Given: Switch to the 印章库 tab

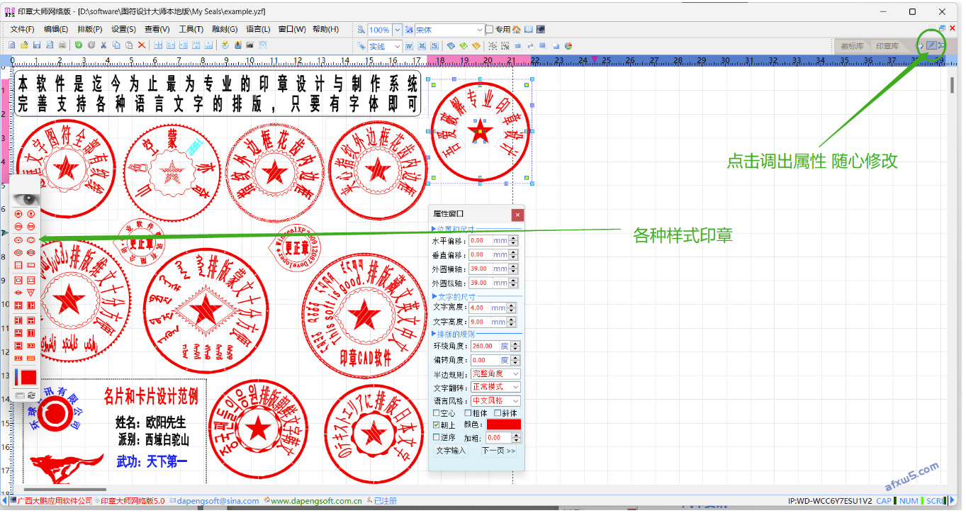Looking at the screenshot, I should click(x=887, y=46).
